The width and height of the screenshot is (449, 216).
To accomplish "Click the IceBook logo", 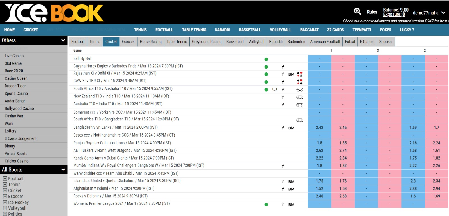I will click(x=54, y=13).
